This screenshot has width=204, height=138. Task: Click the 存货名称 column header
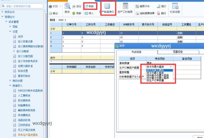click(91, 67)
